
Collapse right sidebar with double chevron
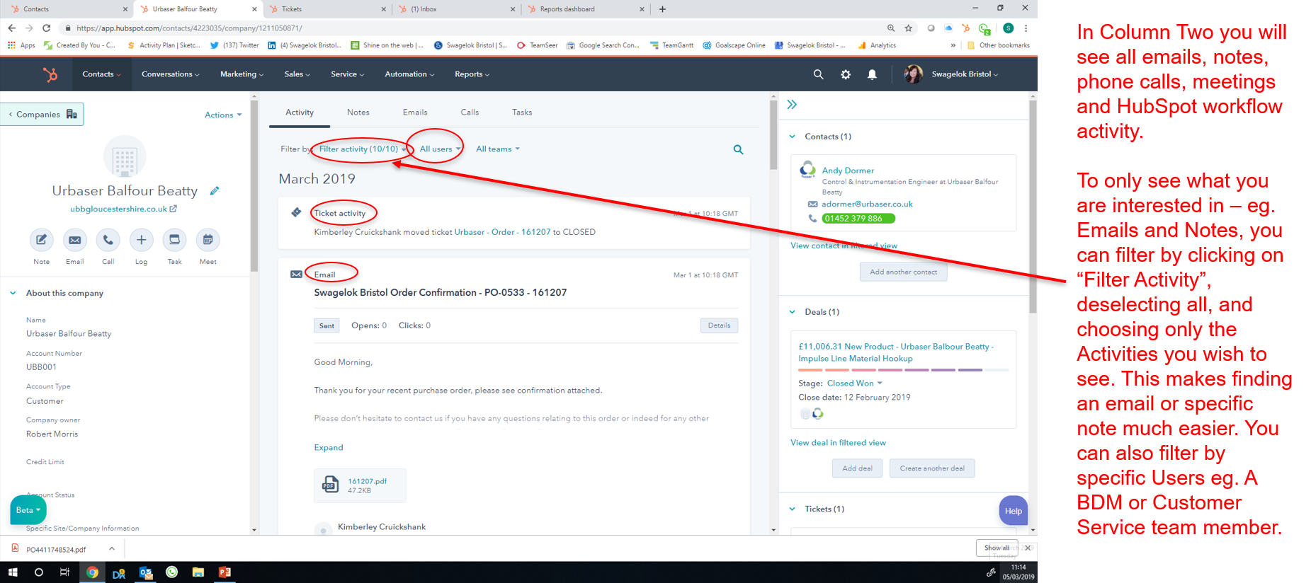(x=792, y=105)
